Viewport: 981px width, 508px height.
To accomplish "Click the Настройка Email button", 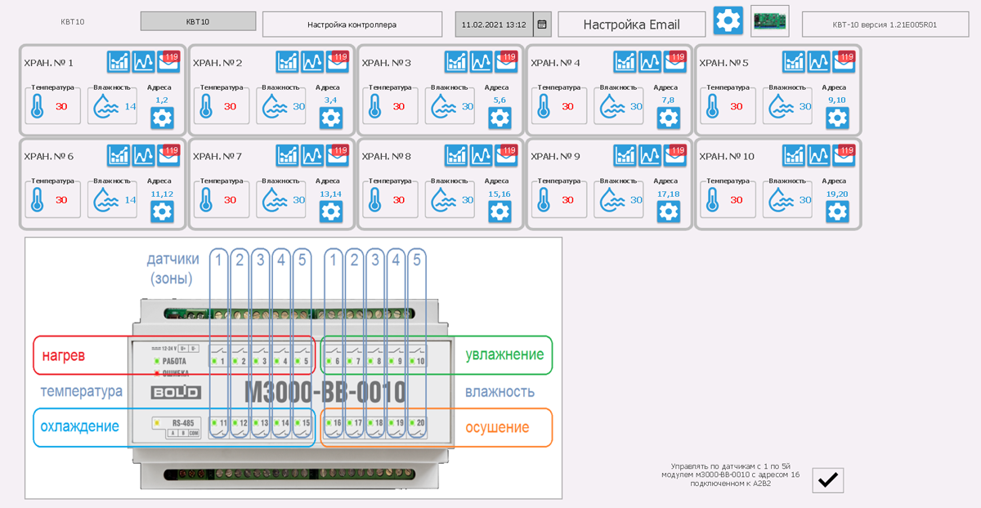I will 631,25.
